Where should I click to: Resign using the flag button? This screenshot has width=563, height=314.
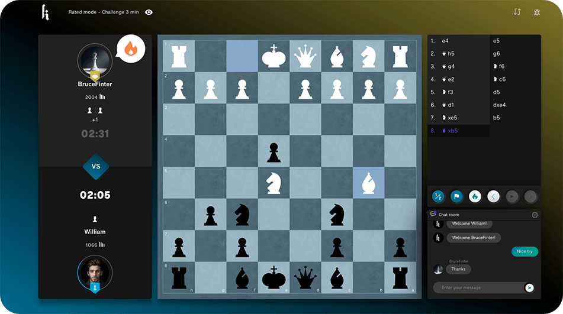pos(456,196)
